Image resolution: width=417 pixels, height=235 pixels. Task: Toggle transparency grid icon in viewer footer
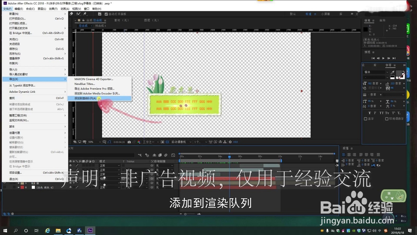coord(167,142)
